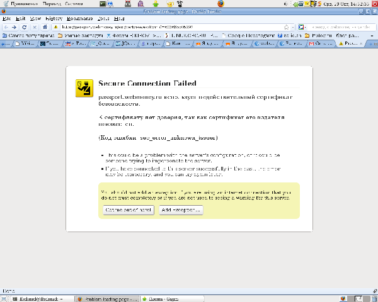The width and height of the screenshot is (378, 302).
Task: Open the Help menu
Action: pos(119,19)
